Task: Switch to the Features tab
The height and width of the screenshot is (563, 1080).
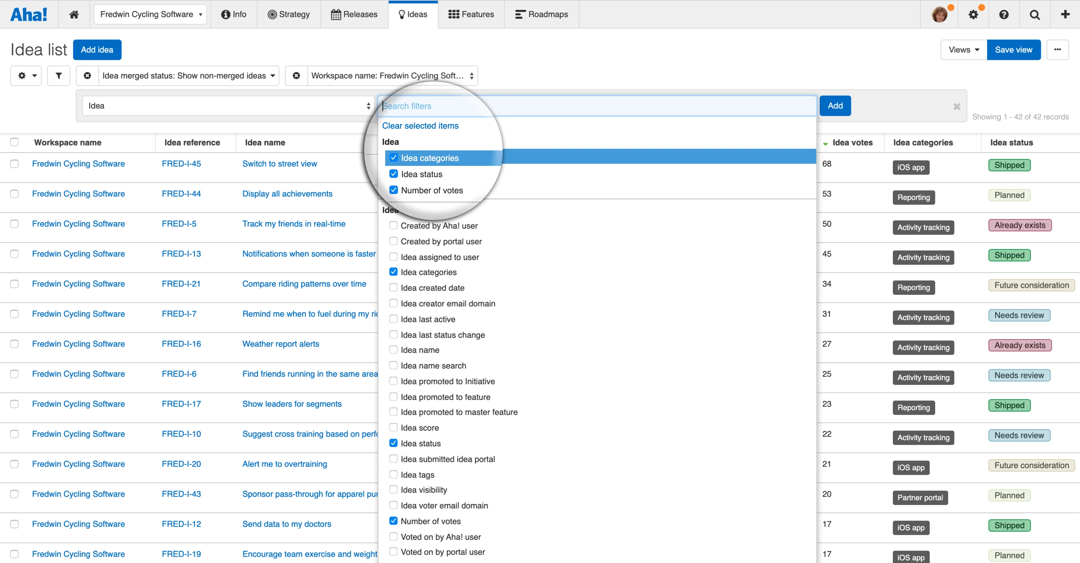Action: point(471,14)
